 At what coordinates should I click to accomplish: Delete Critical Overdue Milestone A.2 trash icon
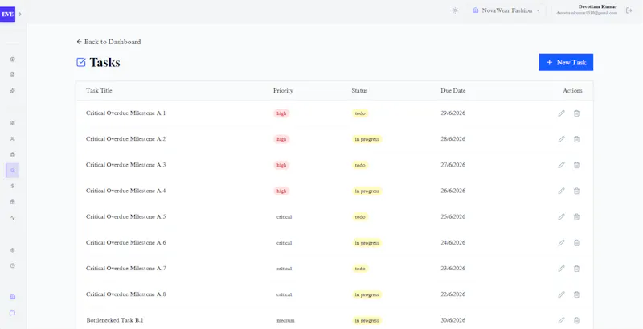pyautogui.click(x=576, y=139)
